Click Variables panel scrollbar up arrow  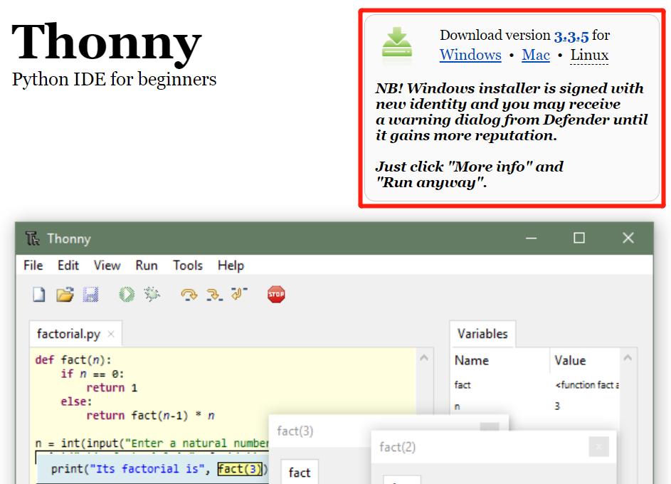(628, 358)
